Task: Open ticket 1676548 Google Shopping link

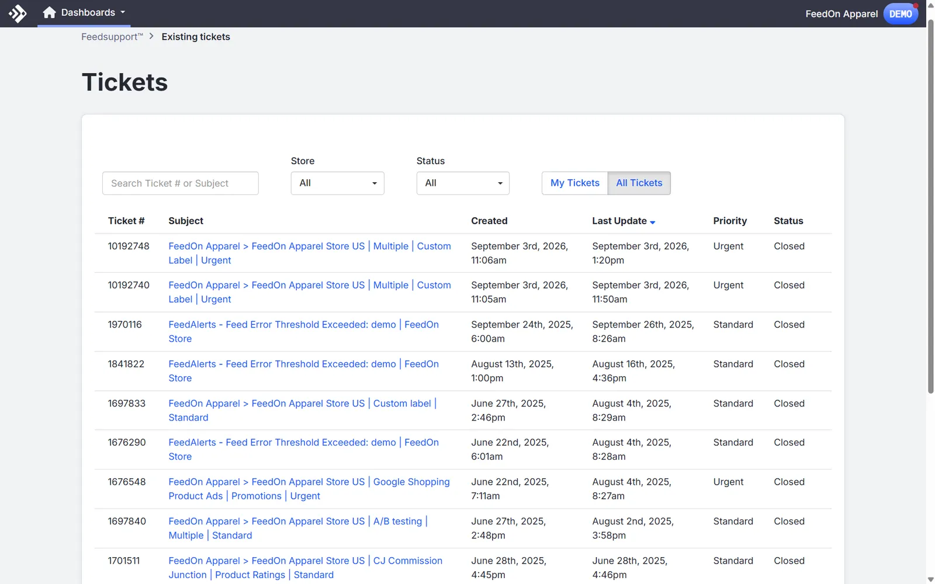Action: (309, 489)
